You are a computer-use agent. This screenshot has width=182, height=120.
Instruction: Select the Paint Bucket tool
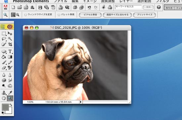pyautogui.click(x=4, y=57)
